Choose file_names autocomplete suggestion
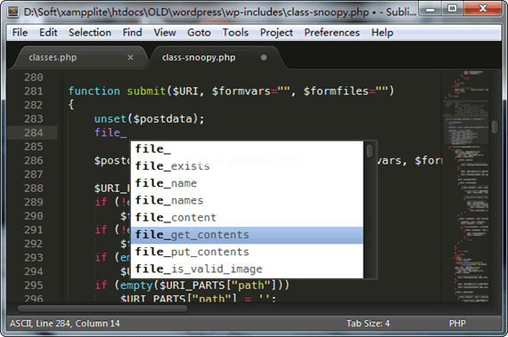Viewport: 508px width, 337px height. [x=247, y=200]
